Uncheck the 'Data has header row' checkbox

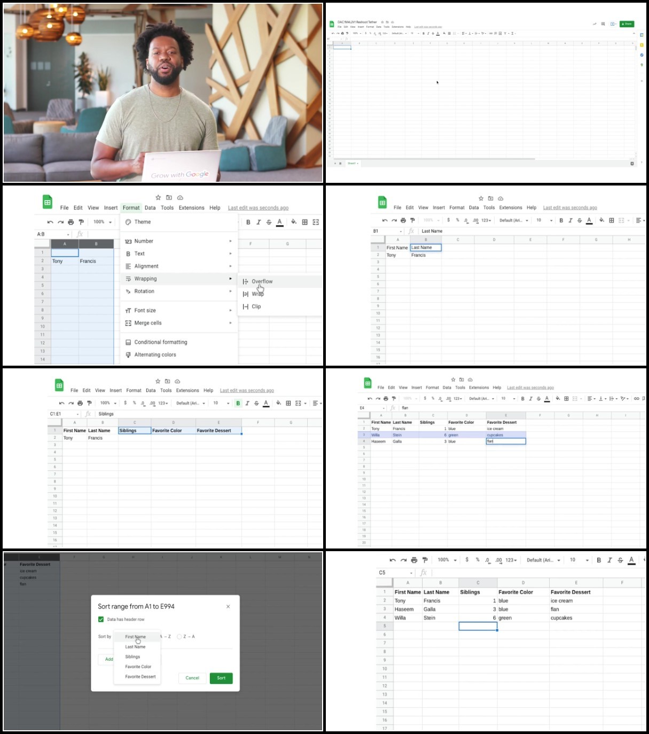pyautogui.click(x=101, y=619)
